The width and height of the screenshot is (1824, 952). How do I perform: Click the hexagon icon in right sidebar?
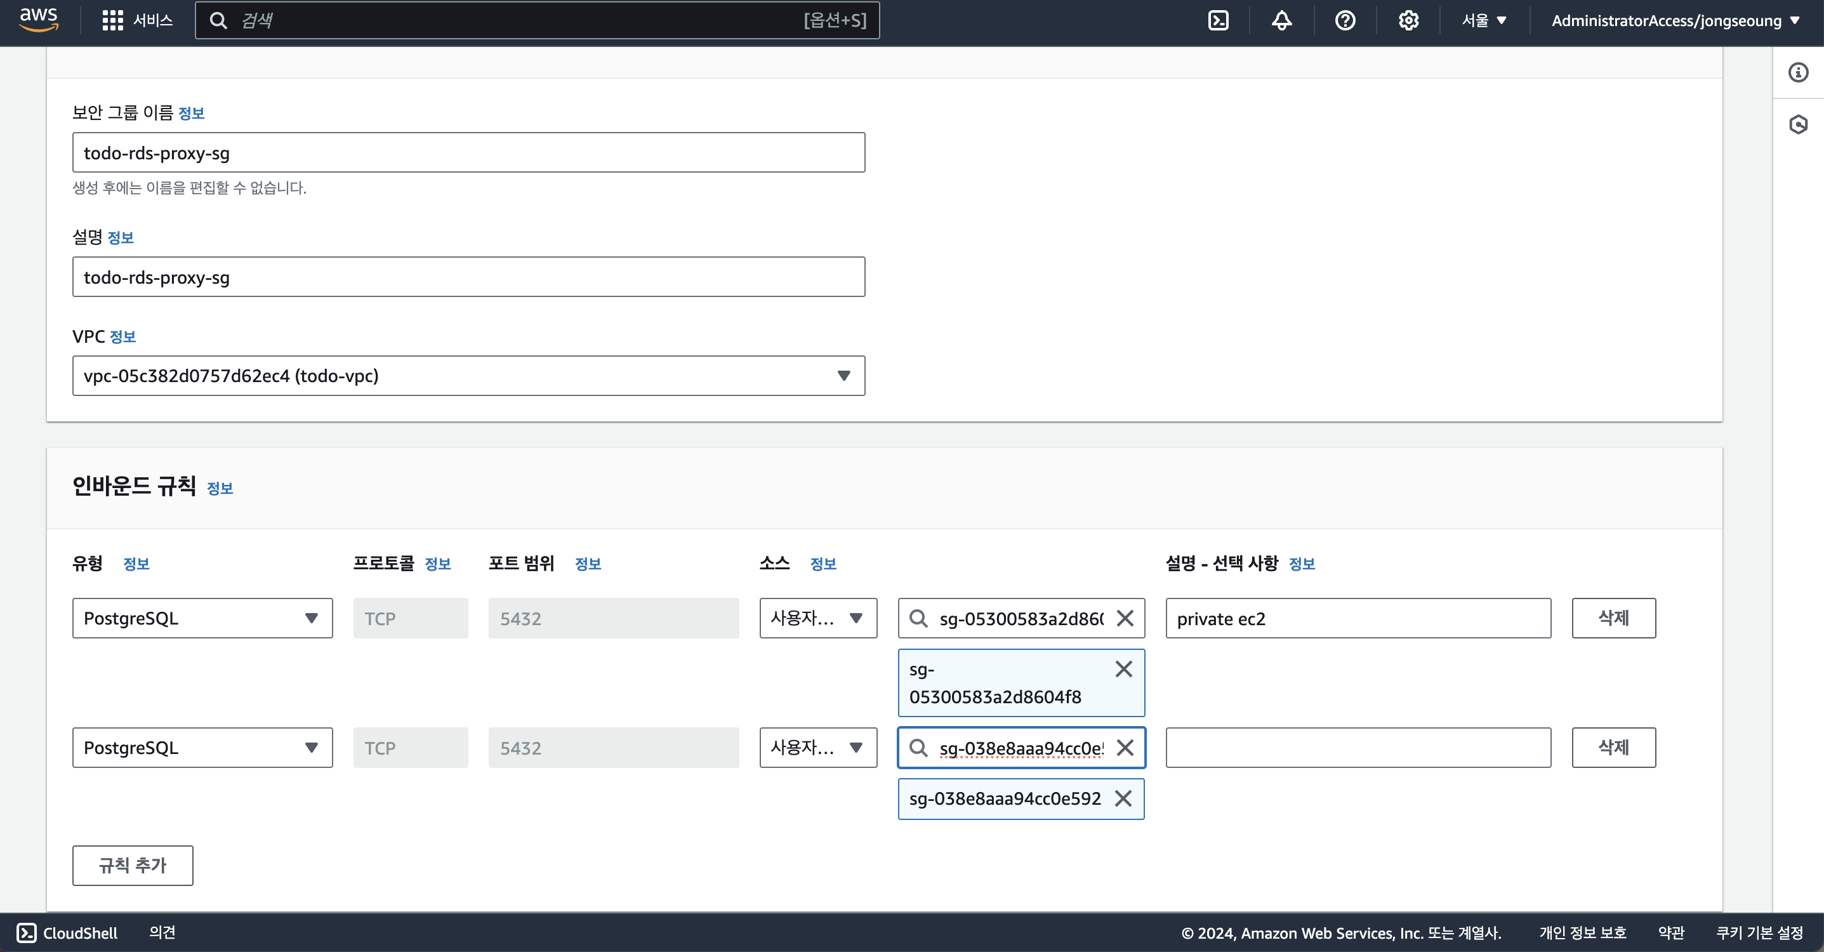[x=1798, y=124]
